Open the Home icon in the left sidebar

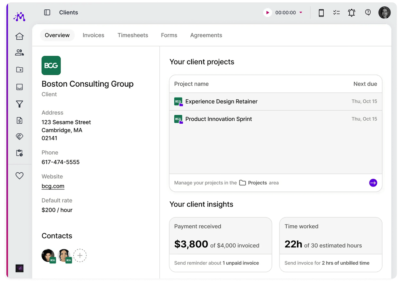[x=19, y=36]
